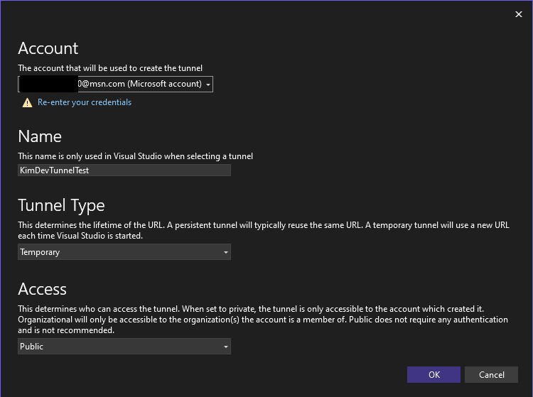The width and height of the screenshot is (533, 397).
Task: Close the dialog with the X icon
Action: point(518,14)
